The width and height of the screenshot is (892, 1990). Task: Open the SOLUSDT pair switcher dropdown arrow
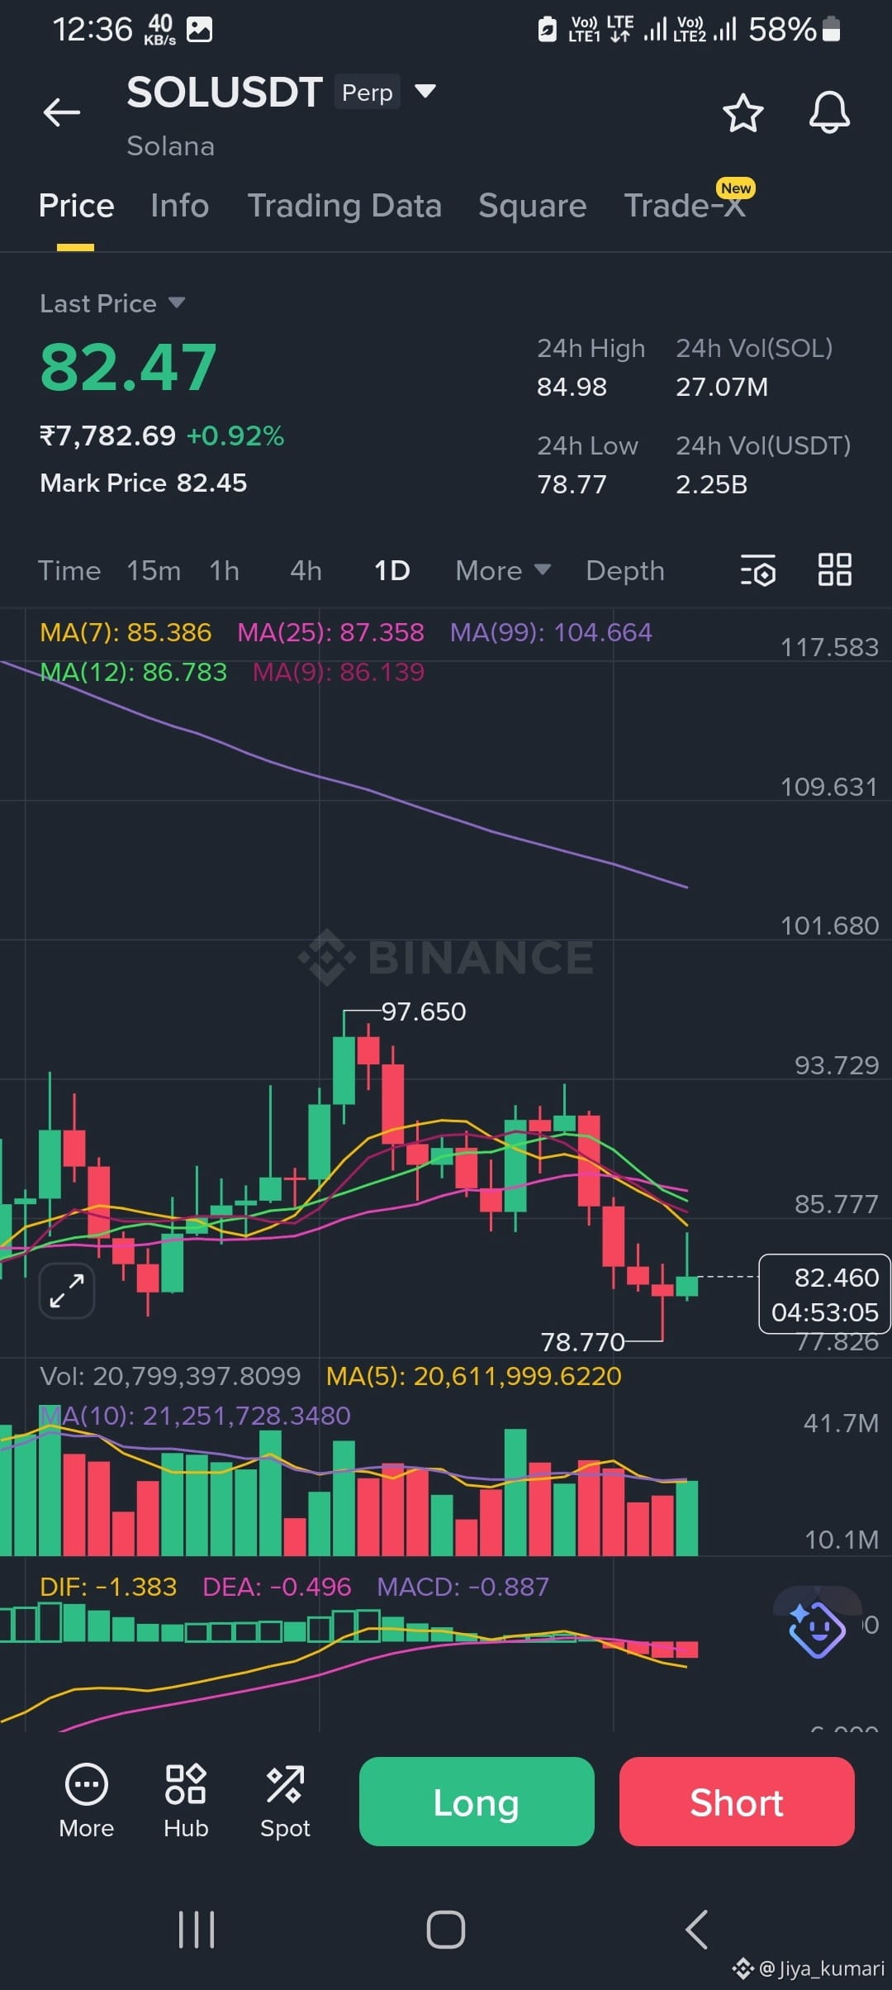[425, 91]
